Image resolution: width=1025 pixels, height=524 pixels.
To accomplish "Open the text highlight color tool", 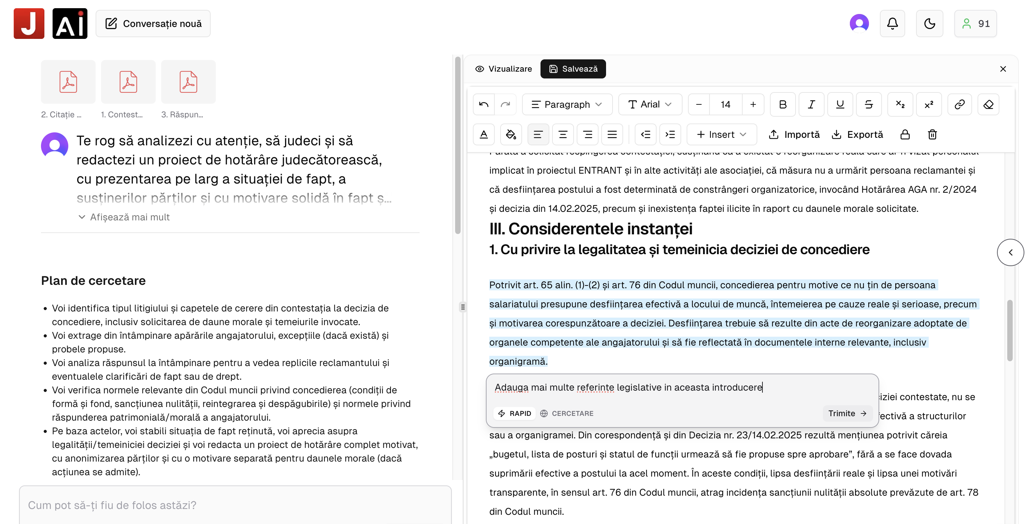I will pos(511,134).
